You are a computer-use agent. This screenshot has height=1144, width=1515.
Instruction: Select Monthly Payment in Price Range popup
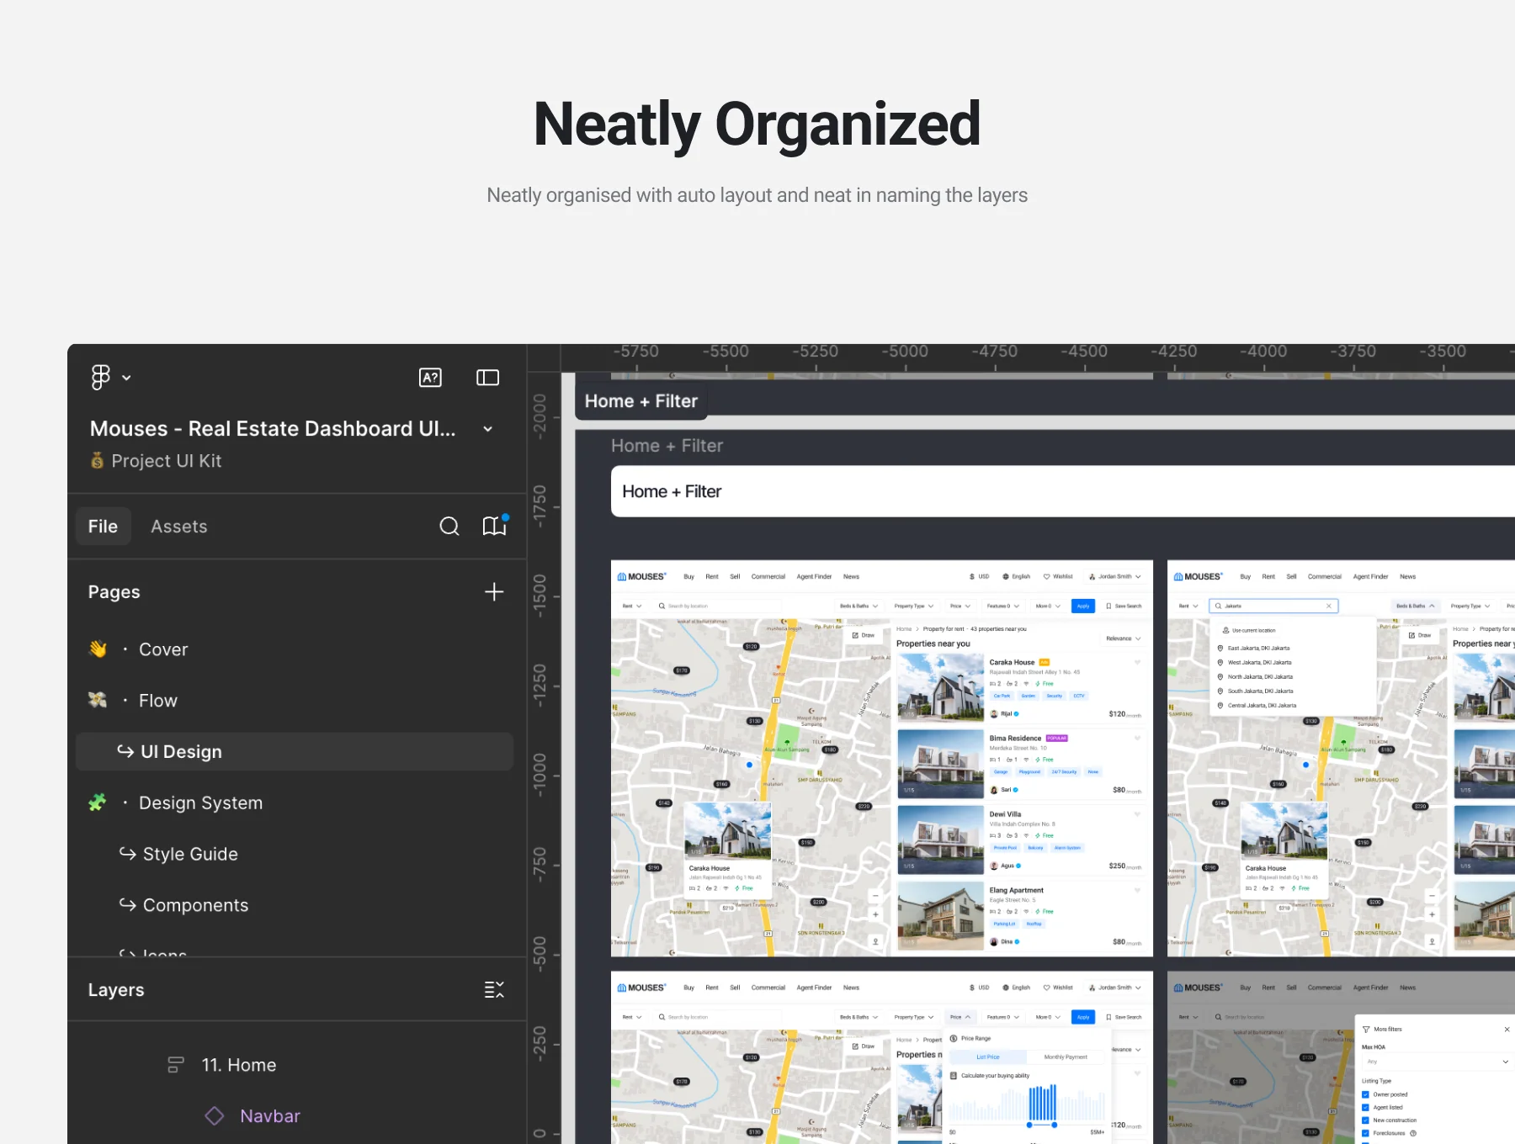coord(1066,1057)
